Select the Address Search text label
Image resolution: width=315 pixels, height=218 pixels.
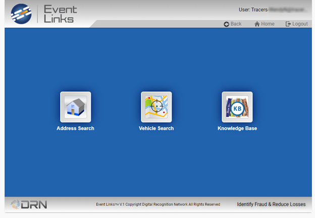point(75,129)
